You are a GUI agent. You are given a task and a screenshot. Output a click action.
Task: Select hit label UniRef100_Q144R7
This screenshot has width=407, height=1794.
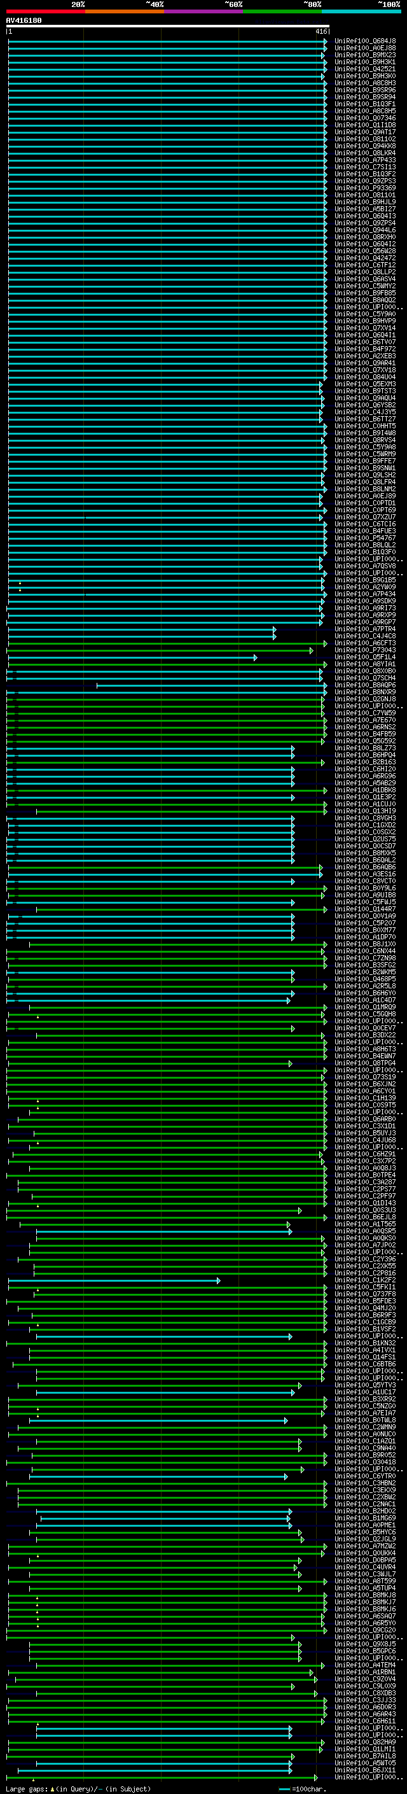point(365,909)
